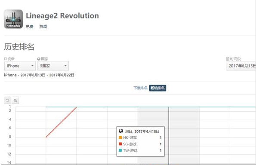Click the iPhone date range summary text
The height and width of the screenshot is (165, 256).
tap(39, 75)
